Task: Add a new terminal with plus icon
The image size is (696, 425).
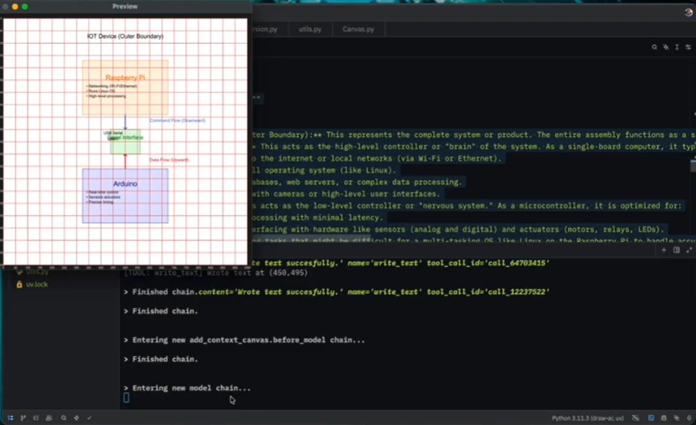Action: point(663,250)
